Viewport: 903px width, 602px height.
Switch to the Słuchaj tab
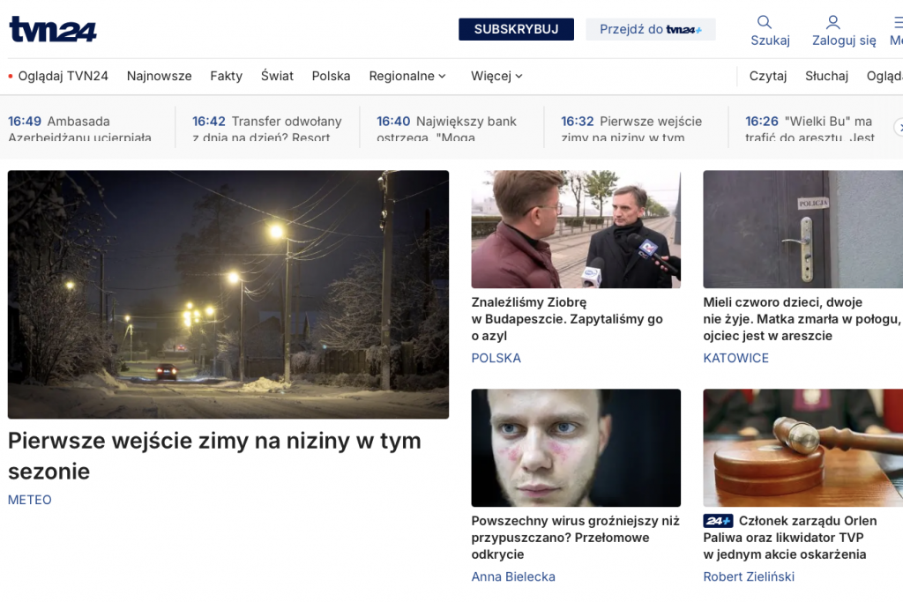click(826, 76)
